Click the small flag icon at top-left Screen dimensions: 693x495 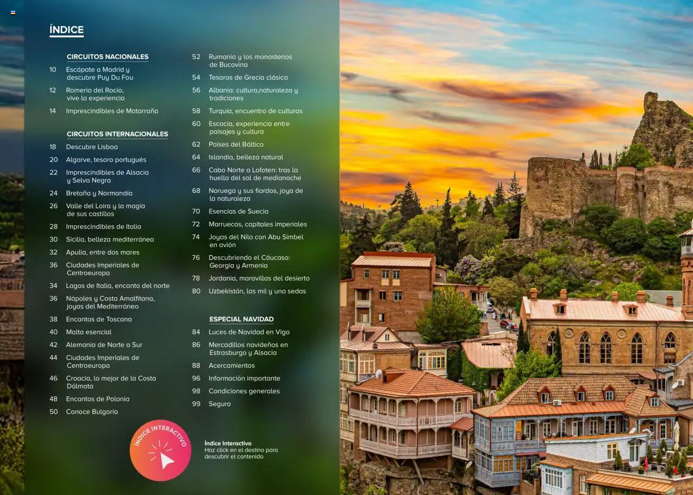click(13, 12)
